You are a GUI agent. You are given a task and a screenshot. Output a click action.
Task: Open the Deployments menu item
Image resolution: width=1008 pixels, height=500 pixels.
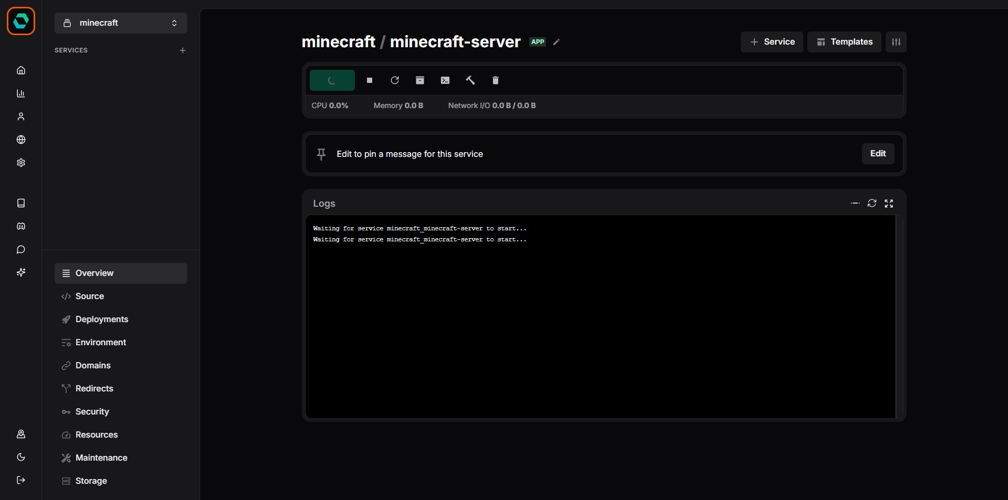121,320
